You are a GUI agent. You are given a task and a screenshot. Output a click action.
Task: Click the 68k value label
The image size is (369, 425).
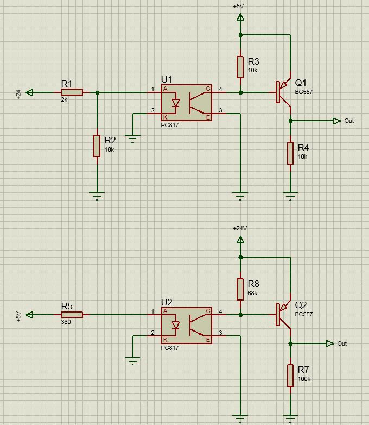coord(252,293)
